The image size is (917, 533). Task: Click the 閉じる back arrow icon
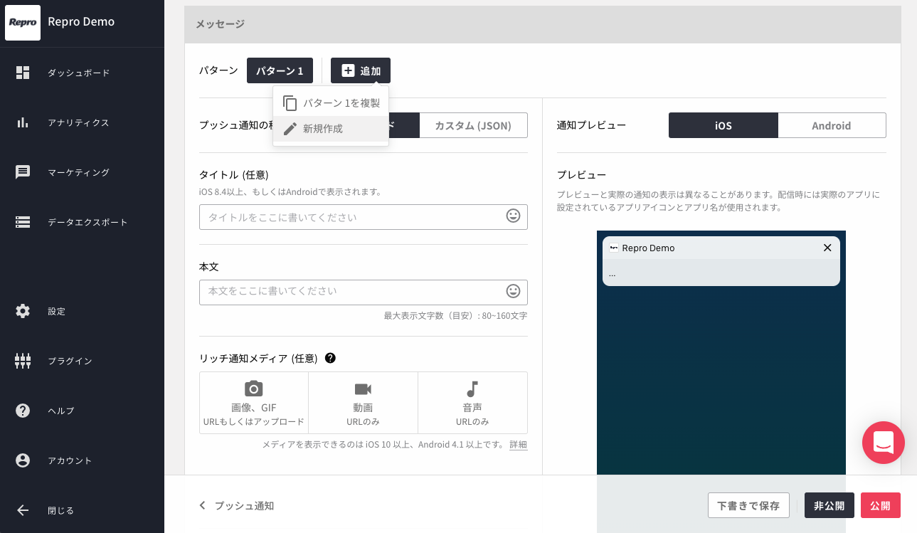[x=23, y=510]
